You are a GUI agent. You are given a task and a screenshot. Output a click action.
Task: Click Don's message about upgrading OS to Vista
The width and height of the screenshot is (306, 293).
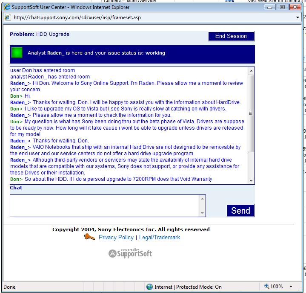118,109
